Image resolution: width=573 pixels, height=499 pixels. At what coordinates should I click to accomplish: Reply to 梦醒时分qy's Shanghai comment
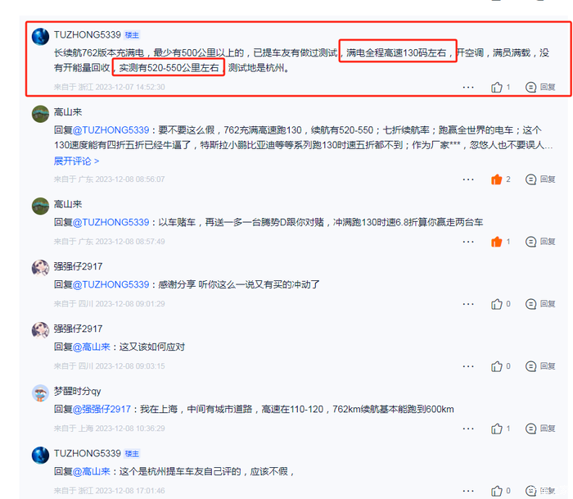[x=540, y=429]
